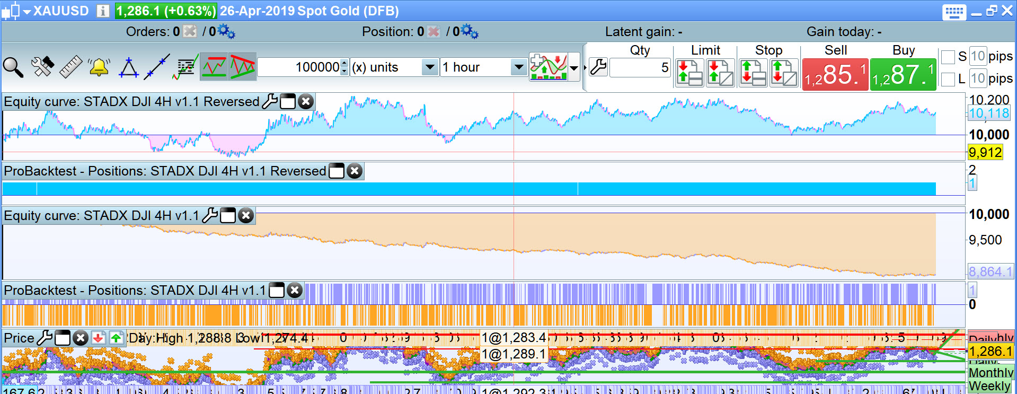Viewport: 1017px width, 394px height.
Task: Open the Orders settings gears
Action: [226, 32]
